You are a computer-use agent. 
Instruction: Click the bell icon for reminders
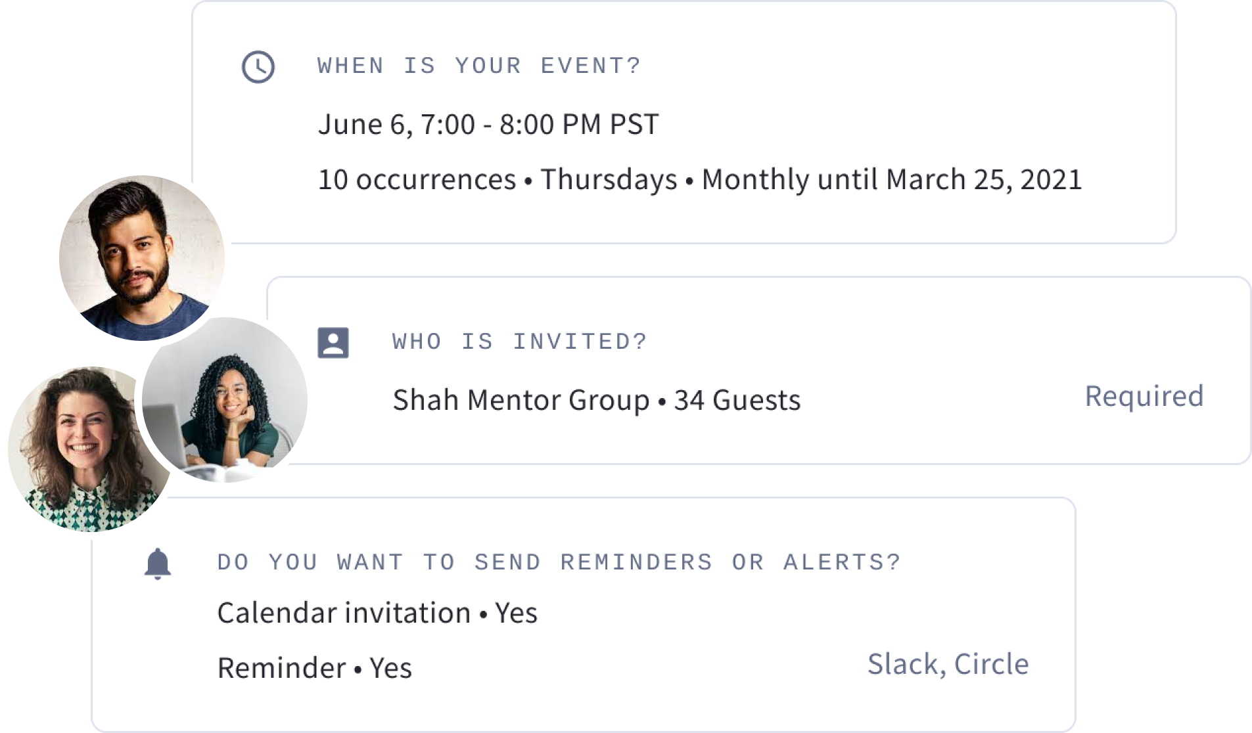pyautogui.click(x=158, y=564)
